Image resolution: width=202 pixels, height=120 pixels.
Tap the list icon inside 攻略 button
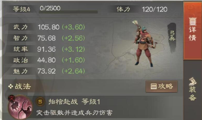click(x=154, y=86)
